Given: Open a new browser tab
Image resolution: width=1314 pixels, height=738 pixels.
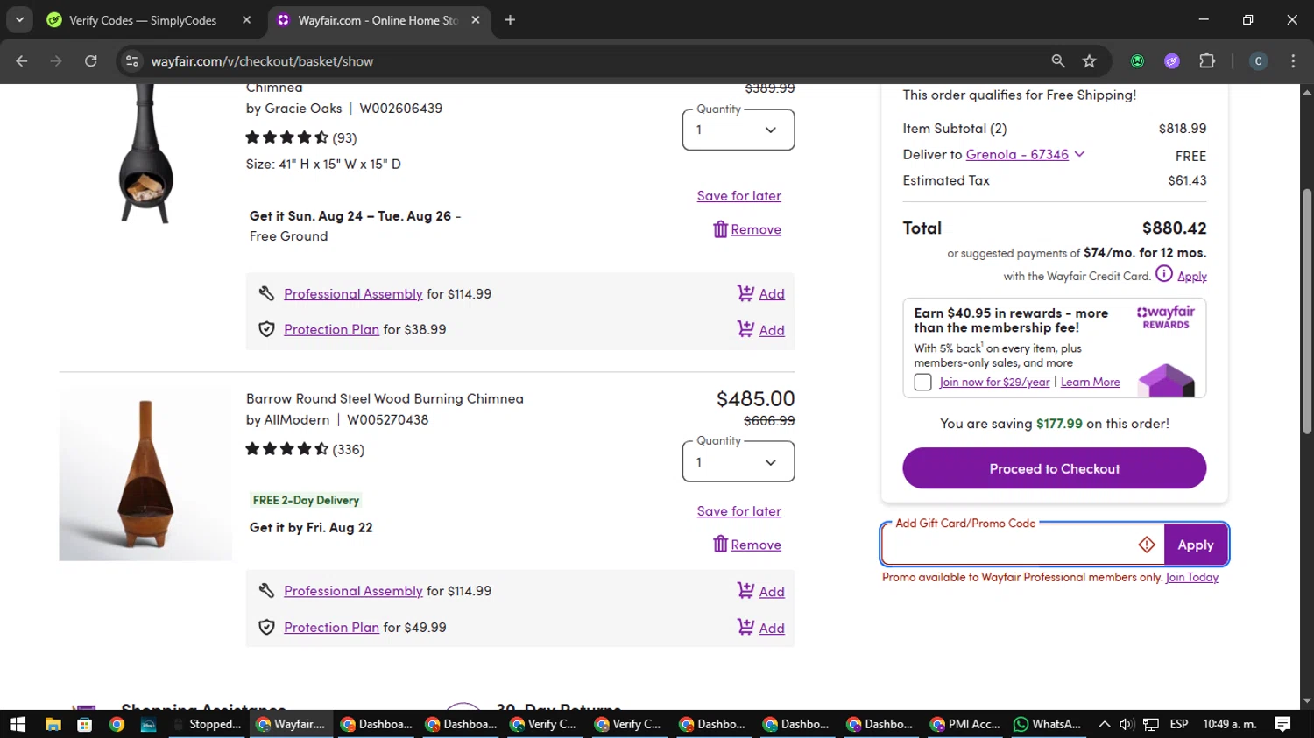Looking at the screenshot, I should pyautogui.click(x=510, y=19).
